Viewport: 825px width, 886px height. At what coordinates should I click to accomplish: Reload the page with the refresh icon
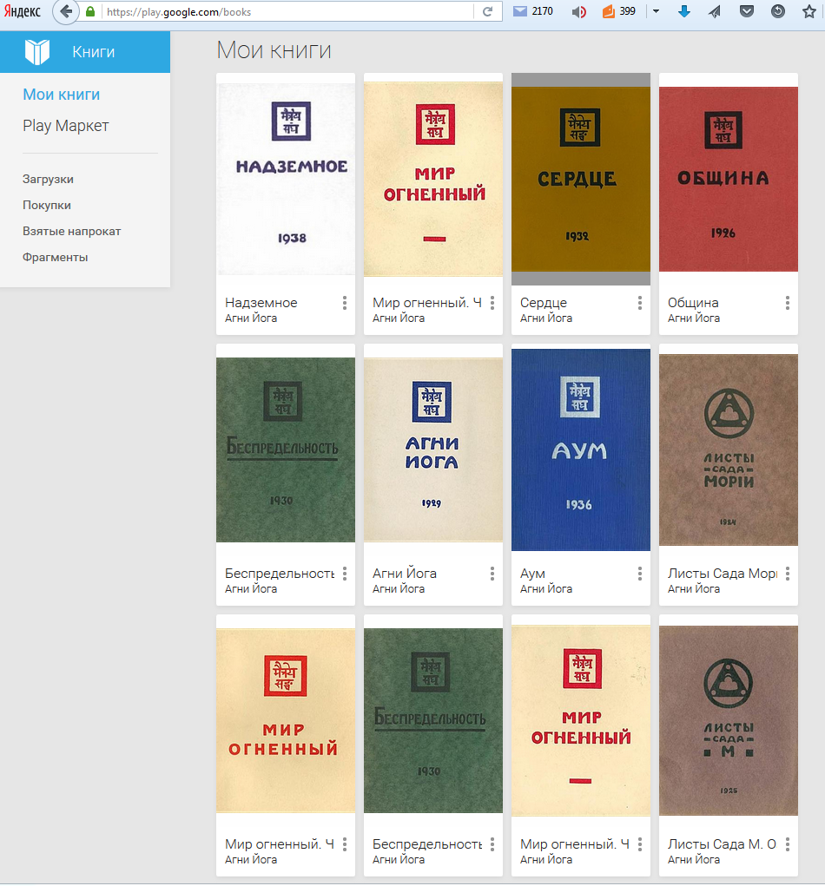487,12
